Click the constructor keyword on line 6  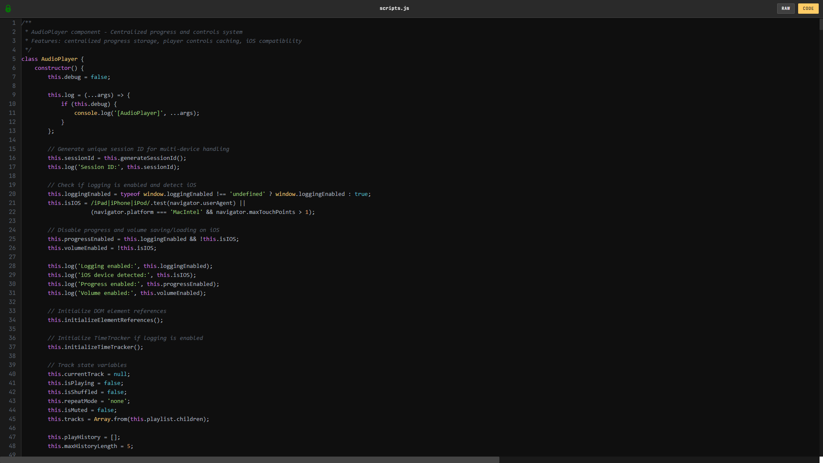click(x=53, y=68)
